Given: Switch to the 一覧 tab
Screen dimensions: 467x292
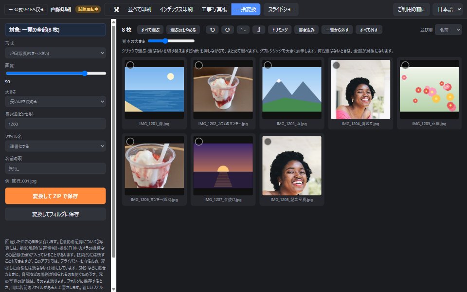Looking at the screenshot, I should coord(114,9).
